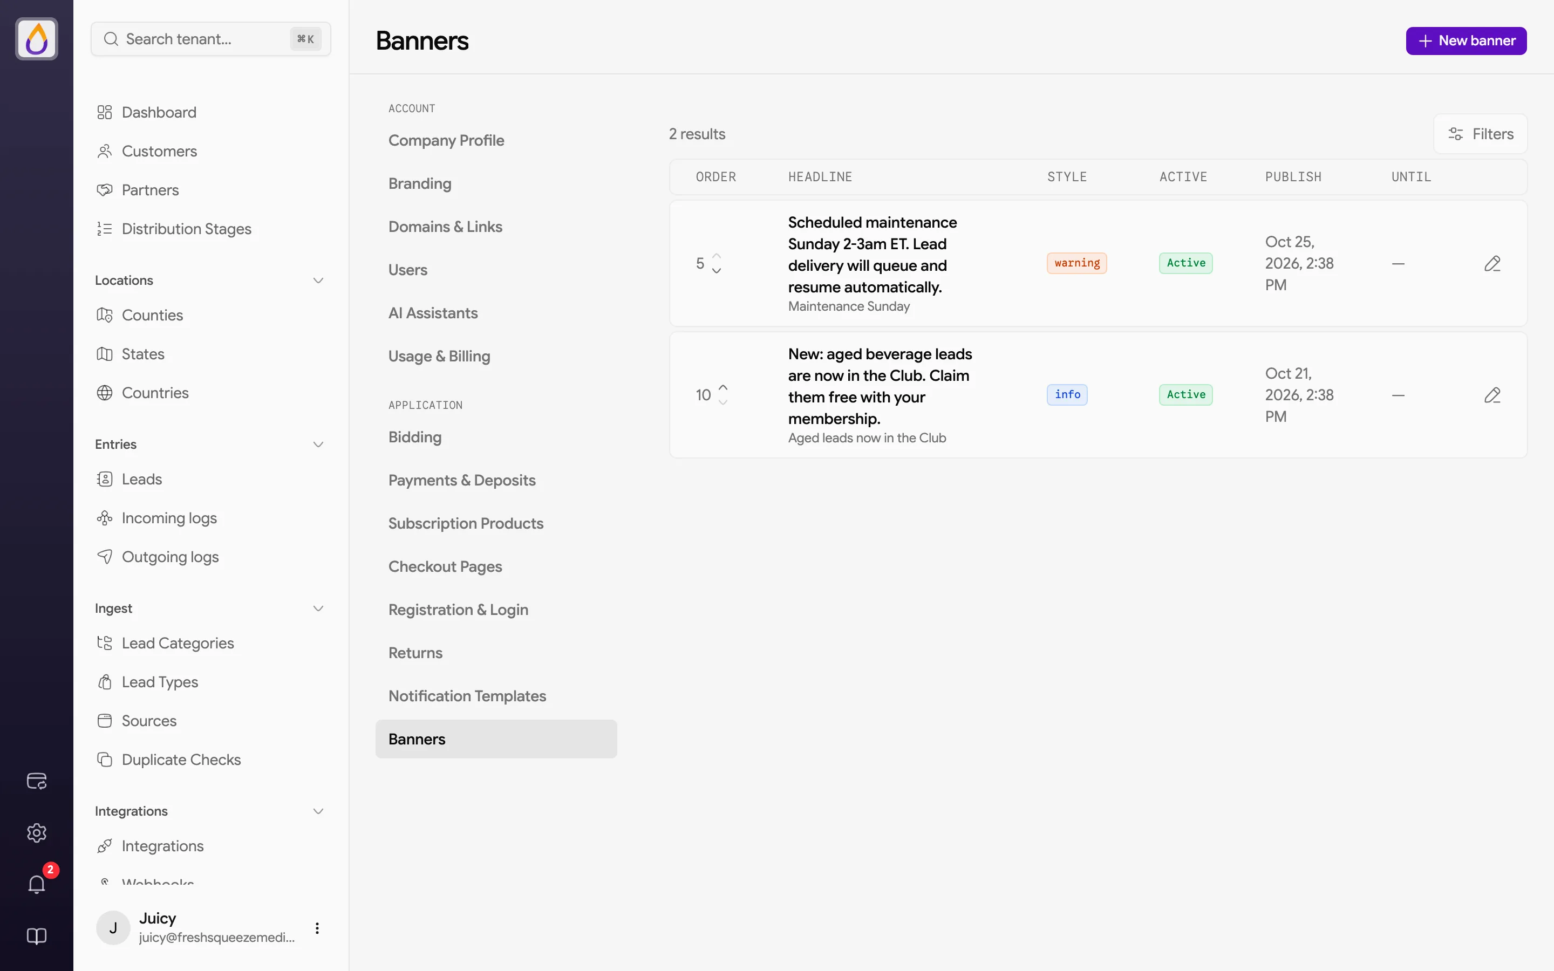The width and height of the screenshot is (1554, 971).
Task: Go to Incoming logs
Action: [169, 518]
